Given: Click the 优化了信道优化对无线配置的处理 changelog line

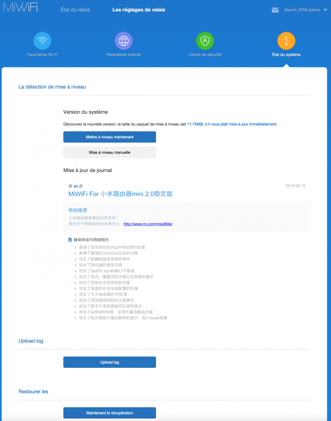Looking at the screenshot, I should click(108, 289).
